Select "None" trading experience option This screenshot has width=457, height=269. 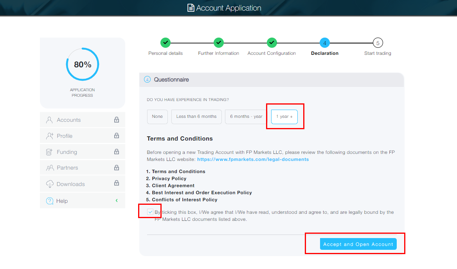point(157,117)
